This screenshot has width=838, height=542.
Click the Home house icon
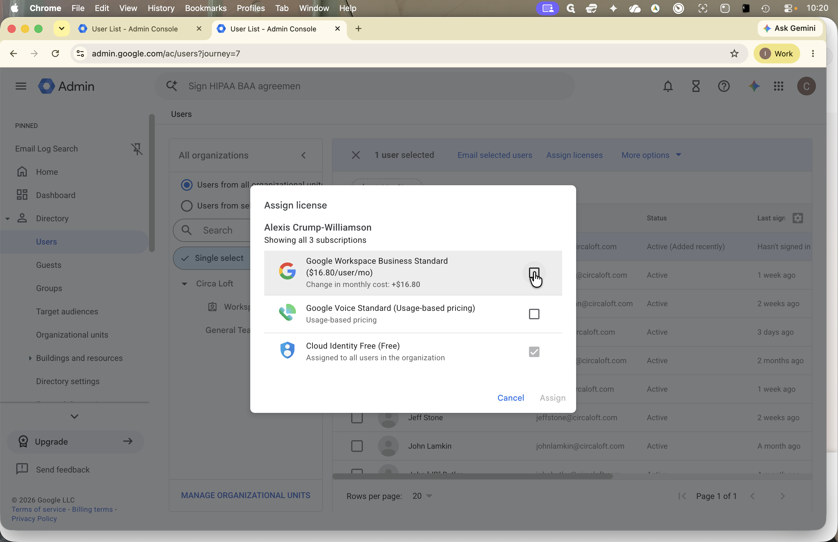click(22, 172)
